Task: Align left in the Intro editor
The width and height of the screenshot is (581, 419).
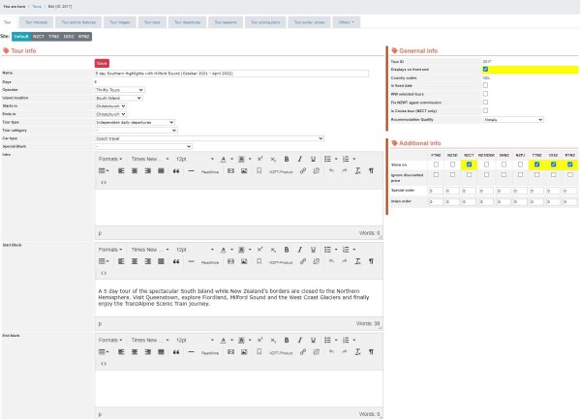Action: (x=121, y=171)
